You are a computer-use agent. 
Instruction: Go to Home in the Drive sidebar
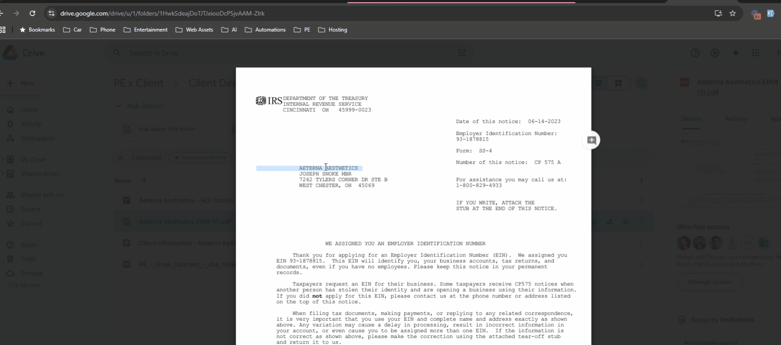click(x=29, y=110)
